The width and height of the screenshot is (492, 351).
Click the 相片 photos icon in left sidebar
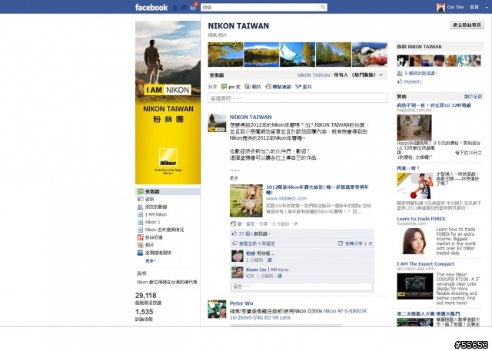tap(140, 245)
